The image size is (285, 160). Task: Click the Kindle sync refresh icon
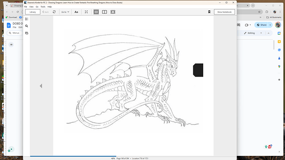tap(54, 12)
